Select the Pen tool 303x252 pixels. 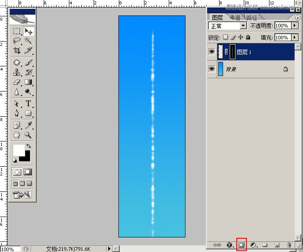(17, 113)
